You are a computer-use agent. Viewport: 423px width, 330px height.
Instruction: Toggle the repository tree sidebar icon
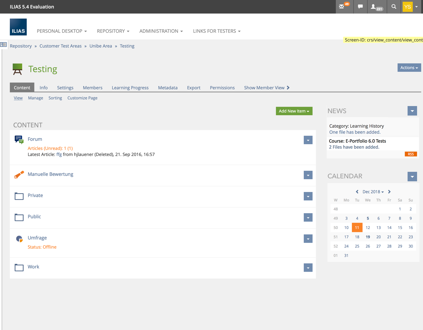(4, 45)
